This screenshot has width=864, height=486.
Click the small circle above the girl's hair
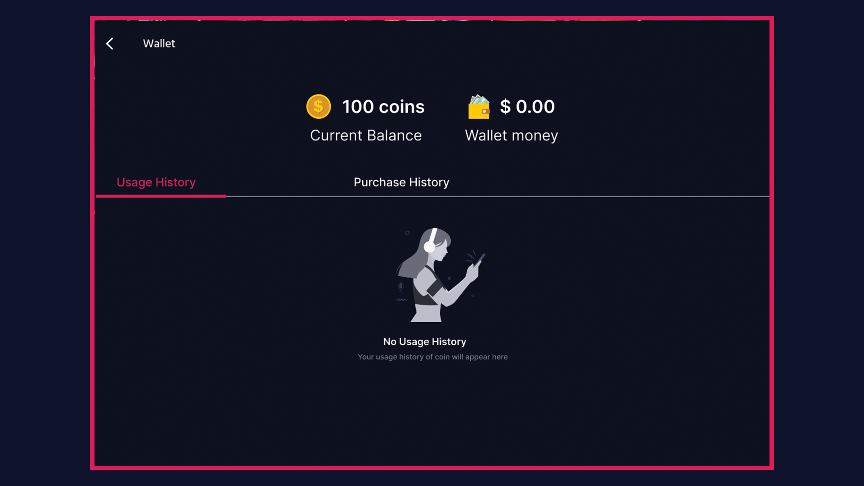coord(407,233)
